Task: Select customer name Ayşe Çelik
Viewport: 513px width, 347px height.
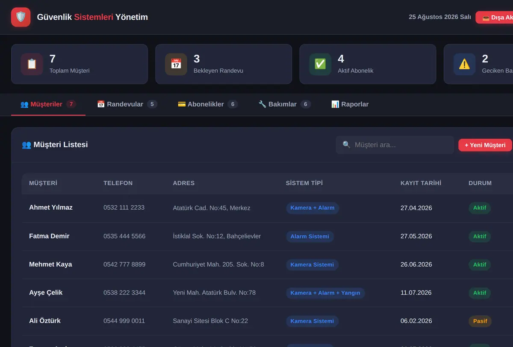Action: (x=46, y=293)
